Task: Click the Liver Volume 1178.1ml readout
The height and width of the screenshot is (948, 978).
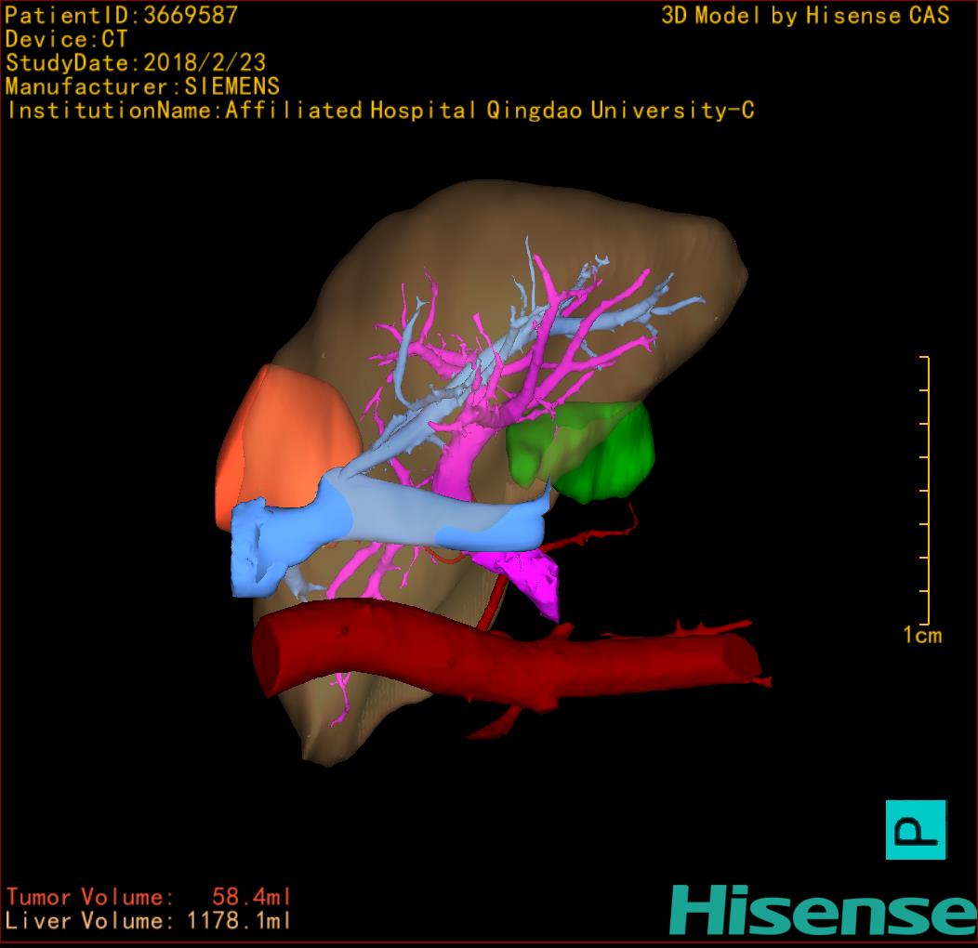Action: click(149, 921)
